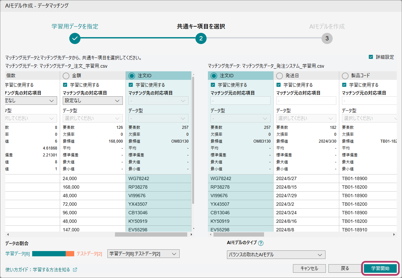Click the キャンセル button
The width and height of the screenshot is (402, 278).
309,268
